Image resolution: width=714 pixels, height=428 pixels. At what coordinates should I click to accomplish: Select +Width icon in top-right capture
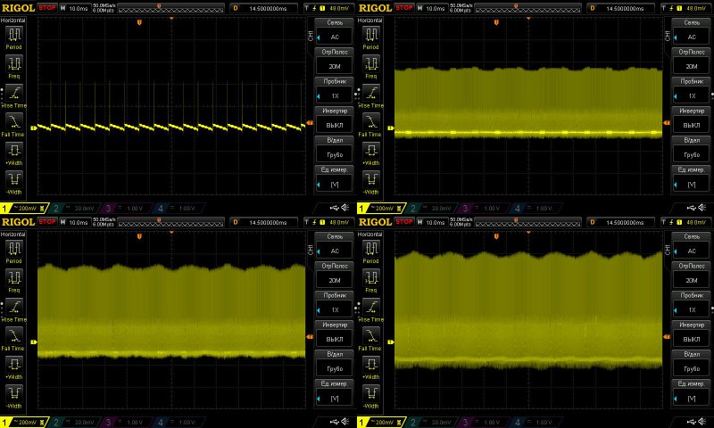tap(371, 151)
